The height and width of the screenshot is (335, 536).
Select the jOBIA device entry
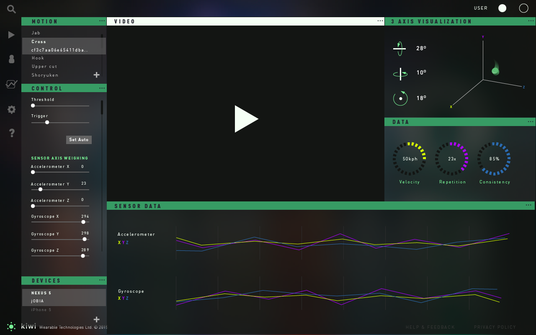37,301
